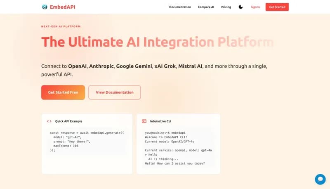Go to Pricing

(226, 7)
